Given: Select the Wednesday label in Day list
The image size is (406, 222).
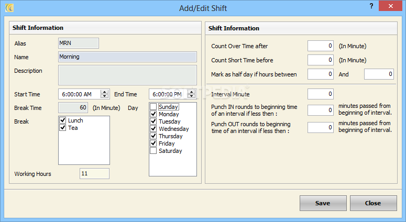Looking at the screenshot, I should (174, 129).
